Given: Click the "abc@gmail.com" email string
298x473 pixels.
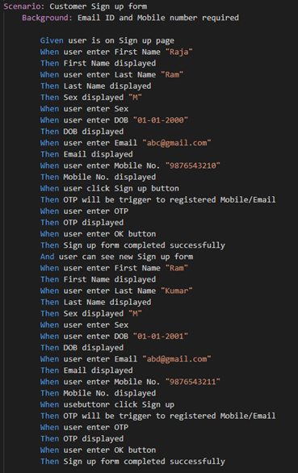Looking at the screenshot, I should 177,143.
